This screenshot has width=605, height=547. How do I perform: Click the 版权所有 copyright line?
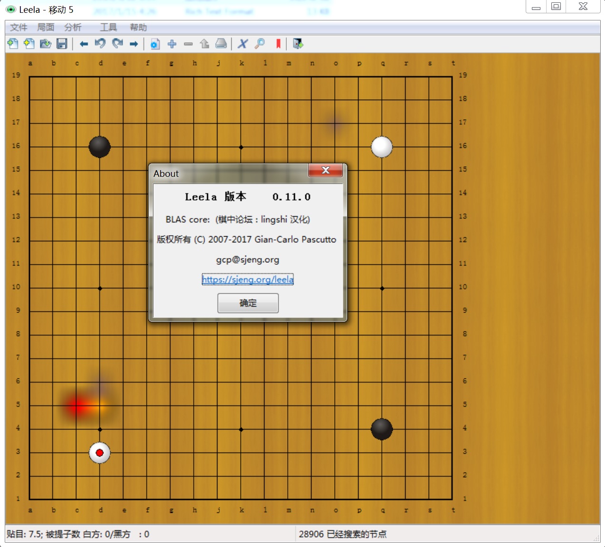pyautogui.click(x=246, y=240)
